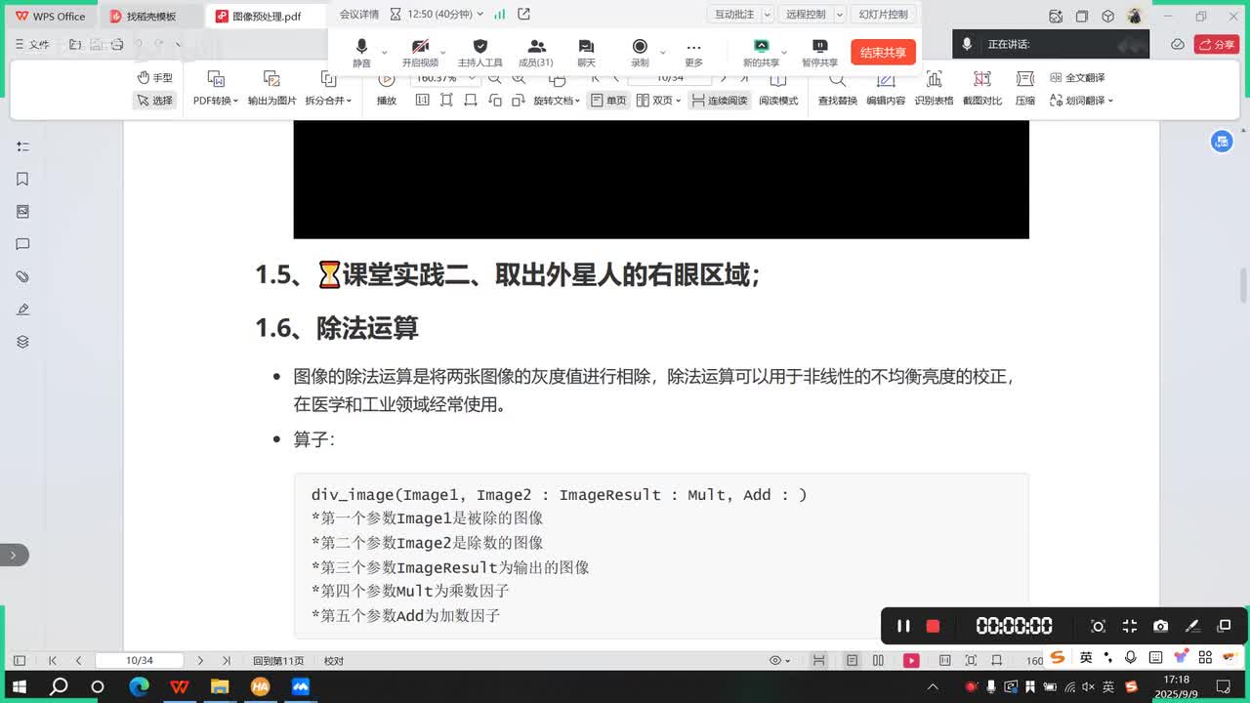
Task: Open the outline icon in left sidebar
Action: 22,146
